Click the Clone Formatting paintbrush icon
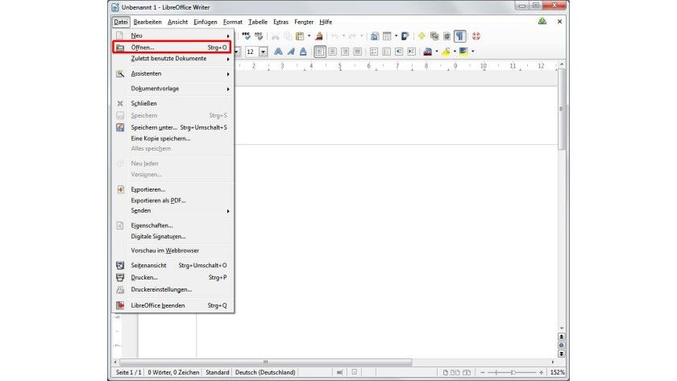 pos(318,36)
